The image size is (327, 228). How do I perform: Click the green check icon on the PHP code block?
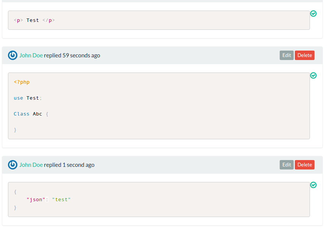(313, 75)
